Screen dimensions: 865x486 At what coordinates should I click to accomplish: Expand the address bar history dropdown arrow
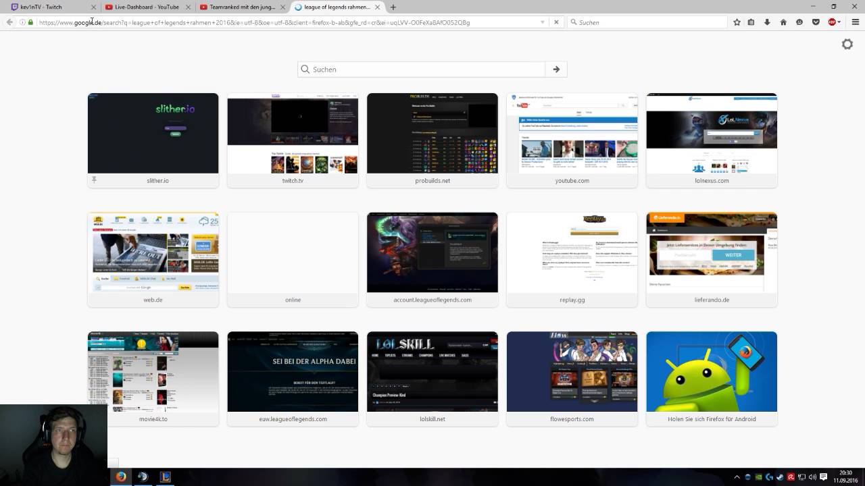pos(542,22)
